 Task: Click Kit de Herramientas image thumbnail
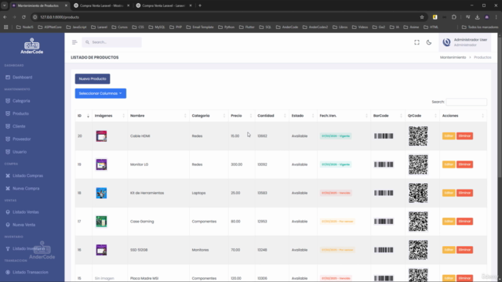tap(101, 193)
